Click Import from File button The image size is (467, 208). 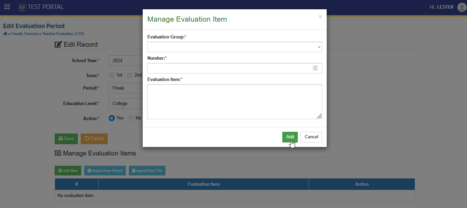(x=147, y=171)
